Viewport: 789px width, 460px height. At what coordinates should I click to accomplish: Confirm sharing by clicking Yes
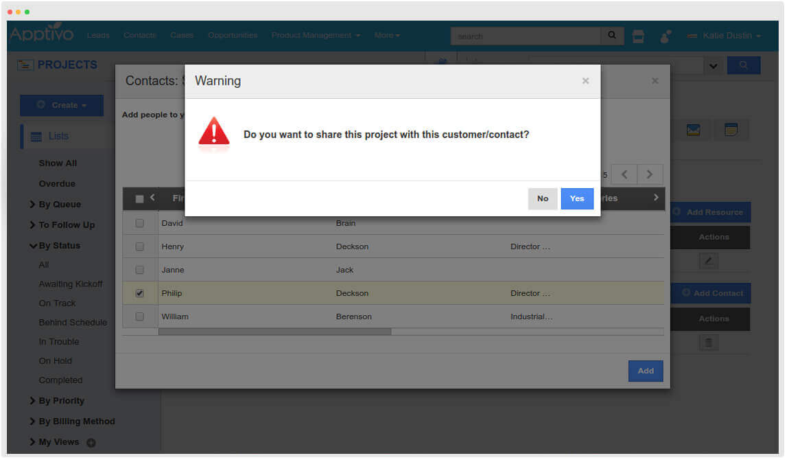577,198
